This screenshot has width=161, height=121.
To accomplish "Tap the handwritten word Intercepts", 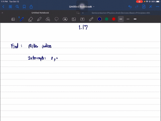I will 37,58.
